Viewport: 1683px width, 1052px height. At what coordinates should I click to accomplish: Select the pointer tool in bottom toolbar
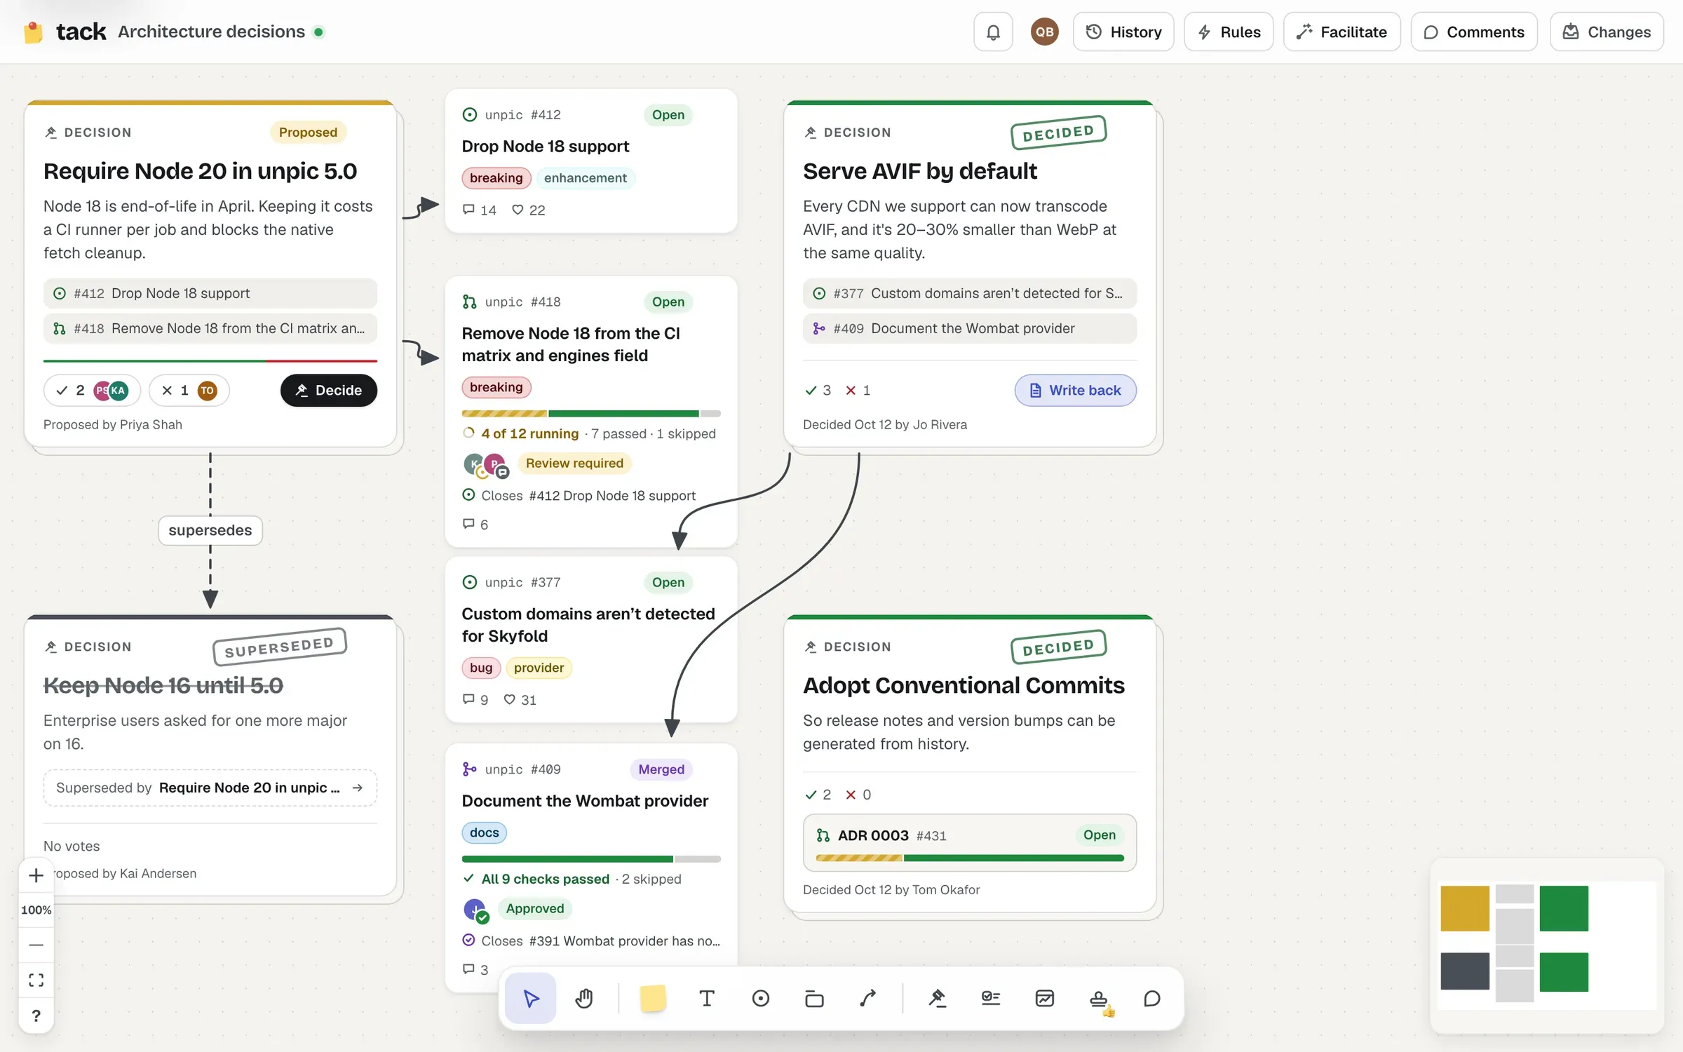tap(531, 998)
